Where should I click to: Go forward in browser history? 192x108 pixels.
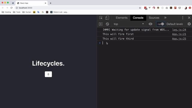tap(7, 8)
